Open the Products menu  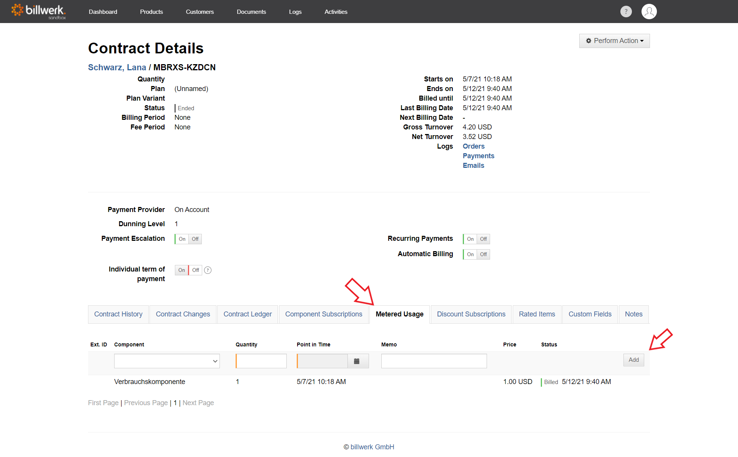pos(151,12)
